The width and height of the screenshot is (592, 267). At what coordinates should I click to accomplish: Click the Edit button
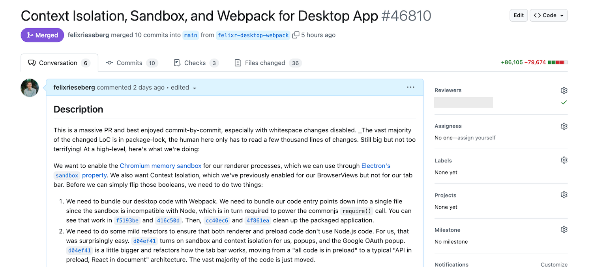[518, 15]
